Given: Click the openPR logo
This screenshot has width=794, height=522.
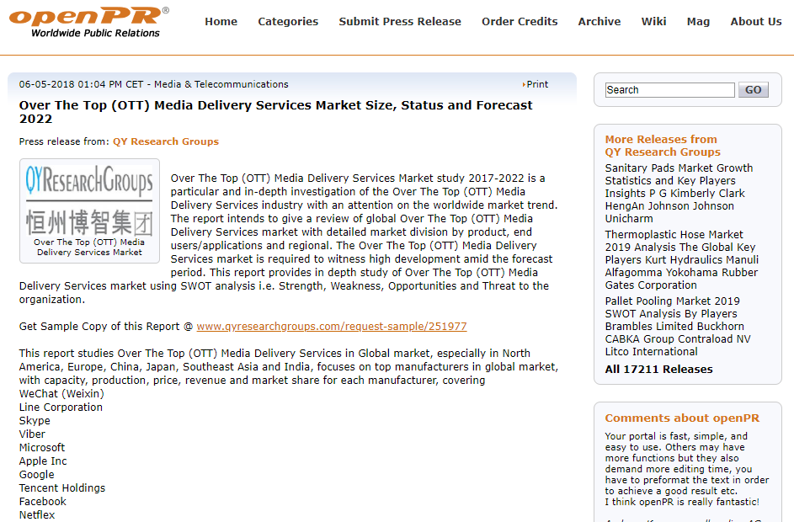Looking at the screenshot, I should 89,22.
